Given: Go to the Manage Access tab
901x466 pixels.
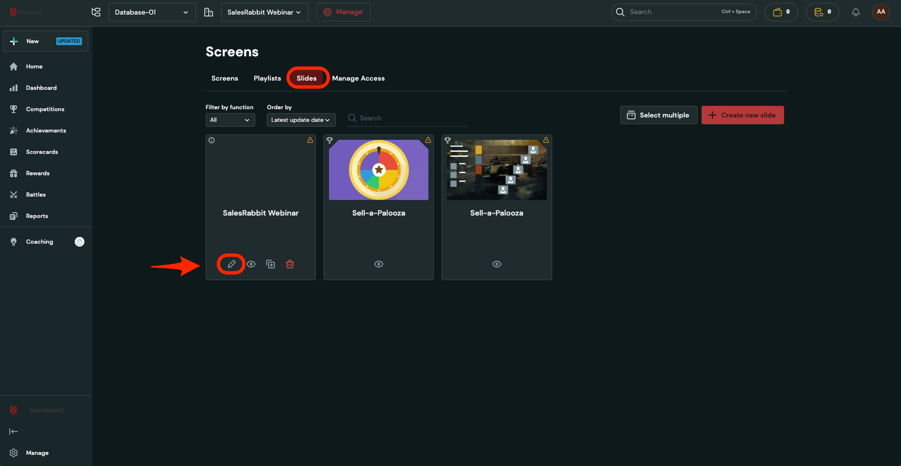Looking at the screenshot, I should [358, 78].
